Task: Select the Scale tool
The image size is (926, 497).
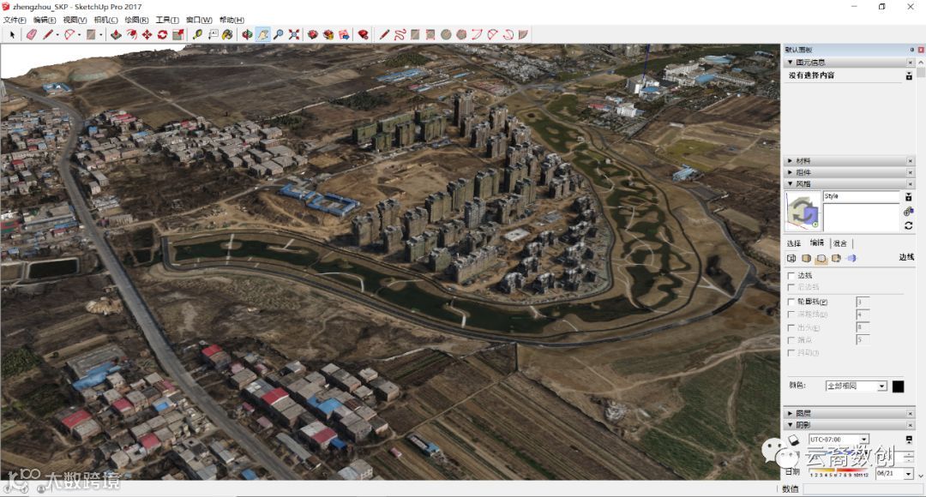Action: 177,35
